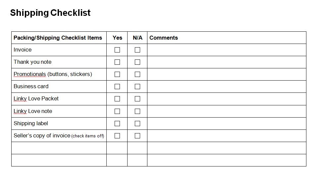
Task: Tick Yes for Linky Love Packet
Action: click(117, 99)
